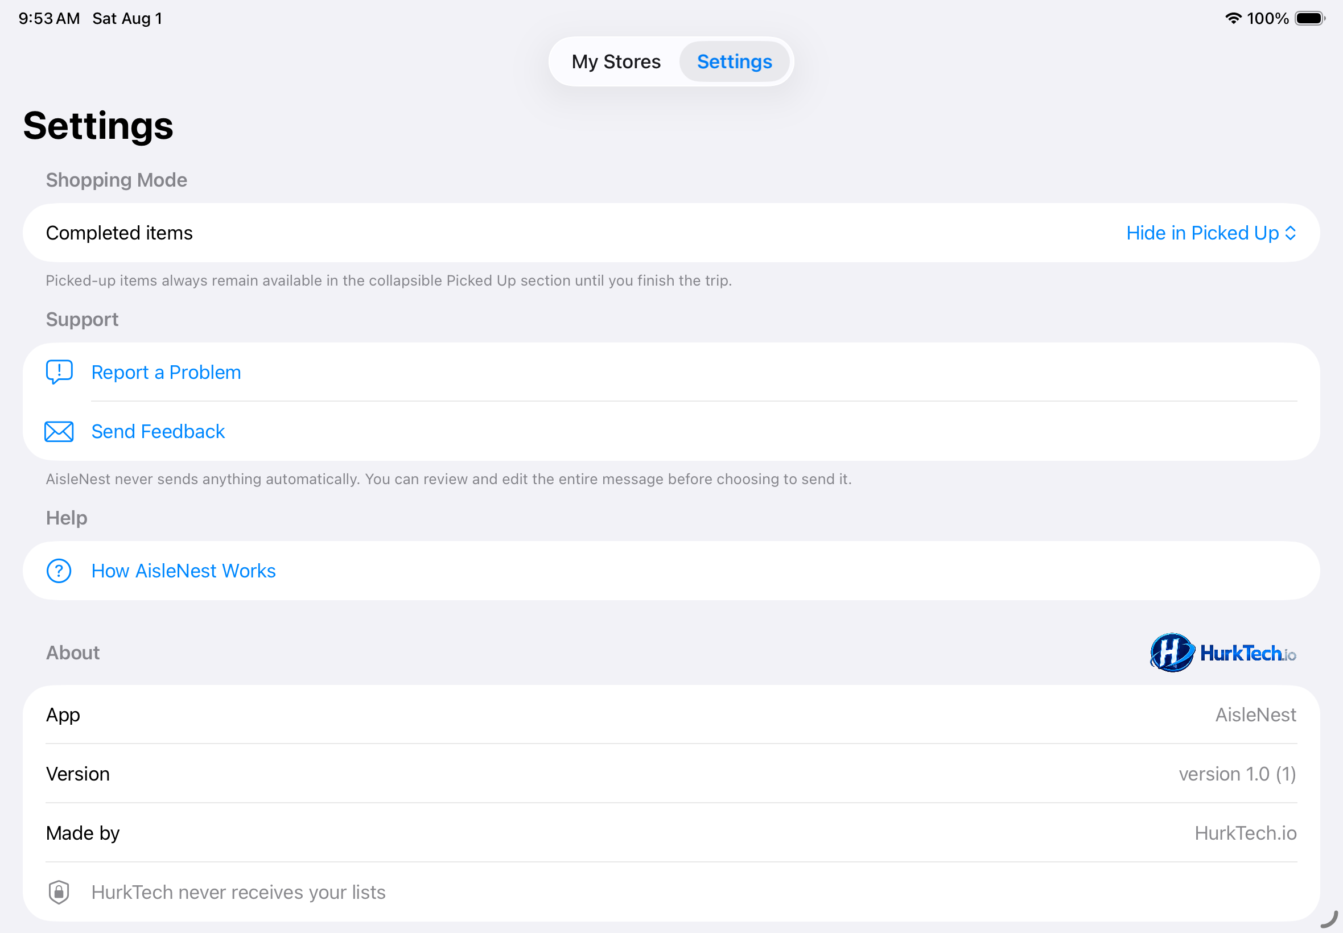Click the Send Feedback envelope icon
The height and width of the screenshot is (933, 1343).
coord(59,431)
